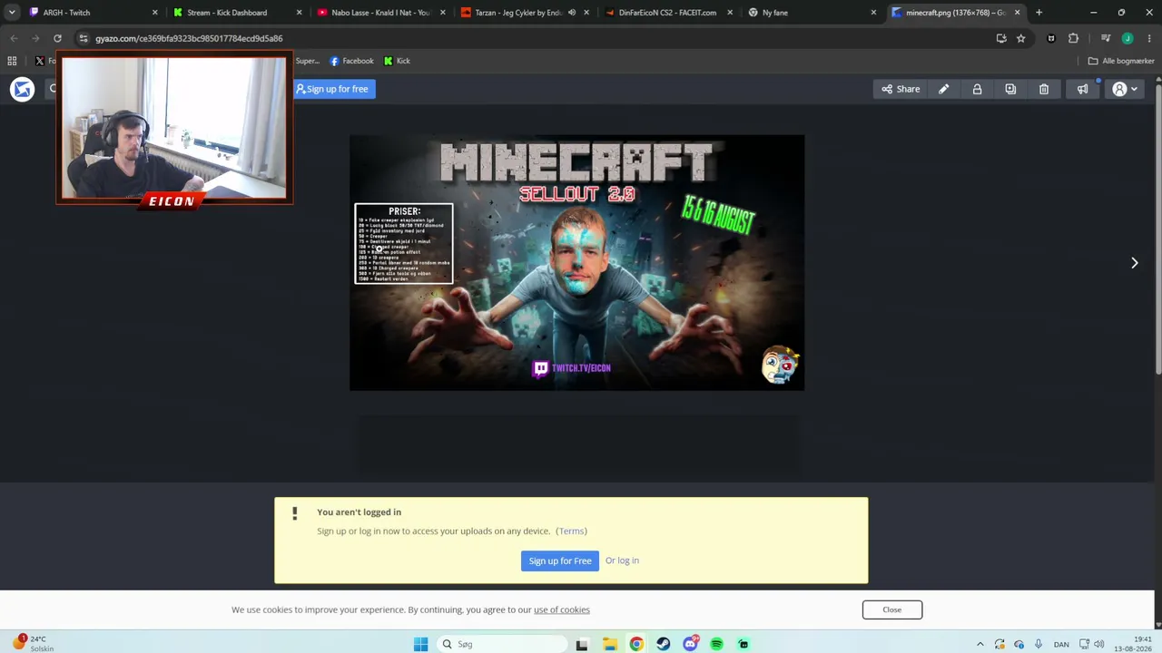The width and height of the screenshot is (1162, 653).
Task: Add image to collection icon
Action: (x=1010, y=89)
